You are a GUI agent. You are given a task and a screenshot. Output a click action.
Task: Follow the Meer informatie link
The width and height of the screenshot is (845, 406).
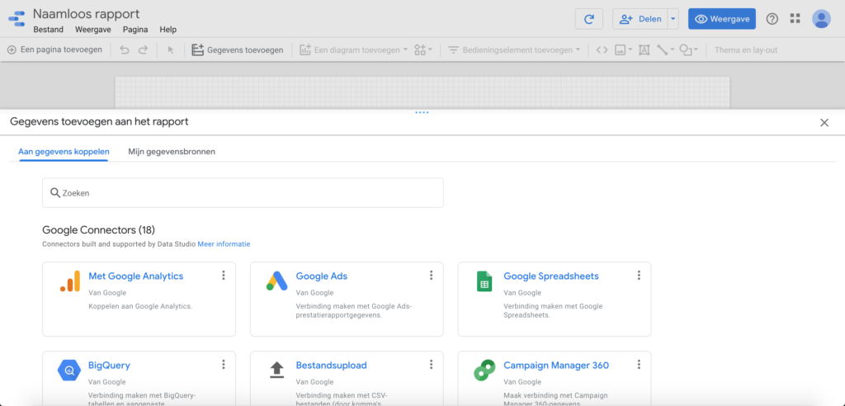tap(224, 244)
